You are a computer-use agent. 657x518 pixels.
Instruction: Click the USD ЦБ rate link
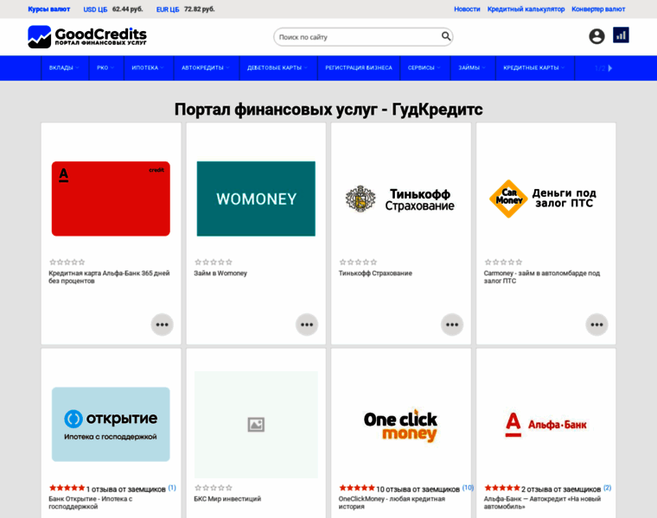[x=96, y=9]
